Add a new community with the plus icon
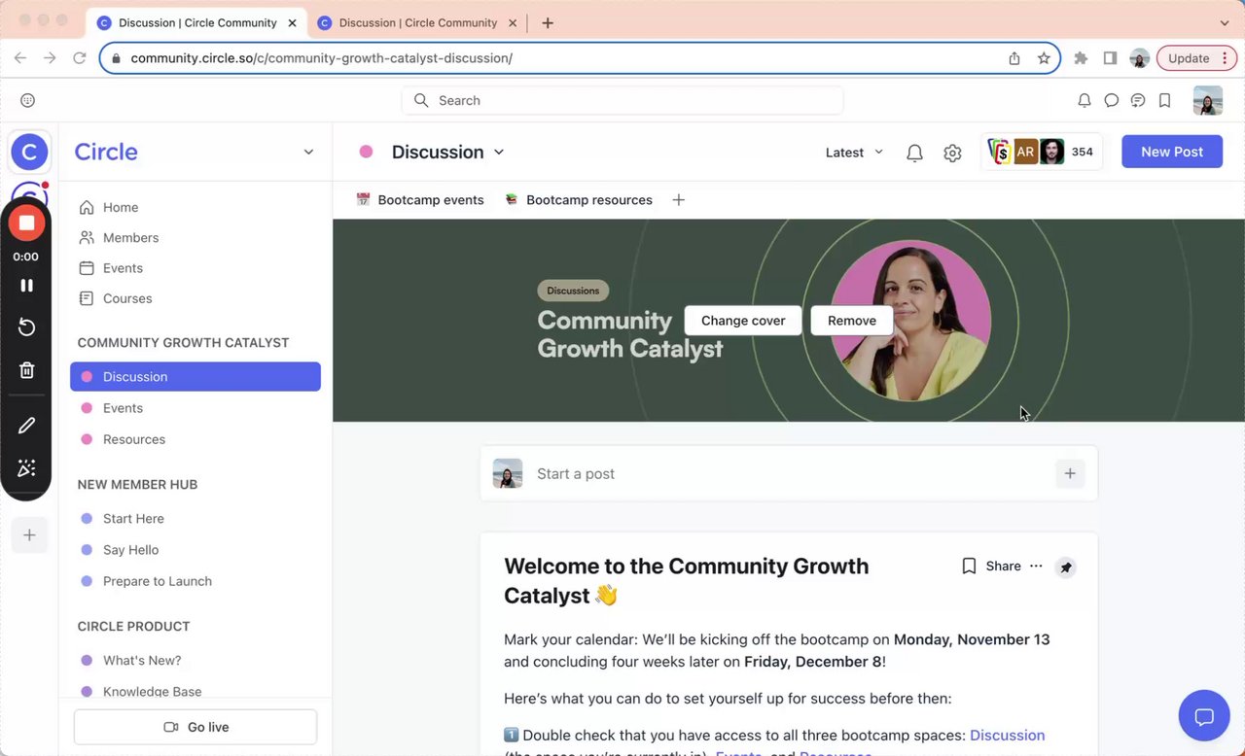 click(29, 535)
